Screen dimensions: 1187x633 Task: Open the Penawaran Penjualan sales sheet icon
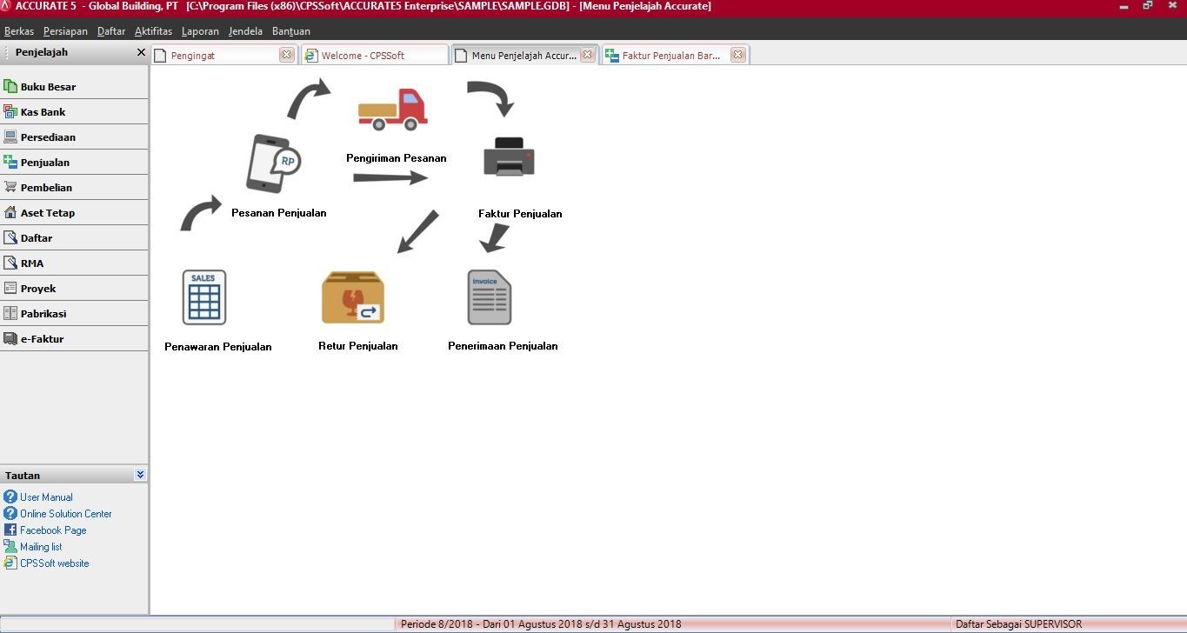(x=204, y=297)
